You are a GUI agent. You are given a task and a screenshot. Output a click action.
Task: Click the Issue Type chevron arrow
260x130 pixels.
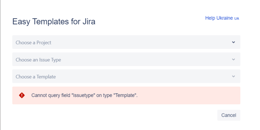click(233, 59)
